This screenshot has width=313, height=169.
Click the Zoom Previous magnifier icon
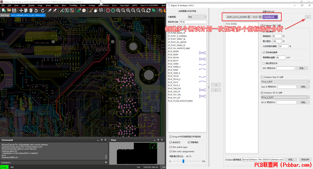coord(138,10)
